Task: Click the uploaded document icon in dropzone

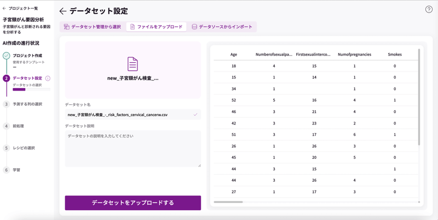Action: (132, 64)
